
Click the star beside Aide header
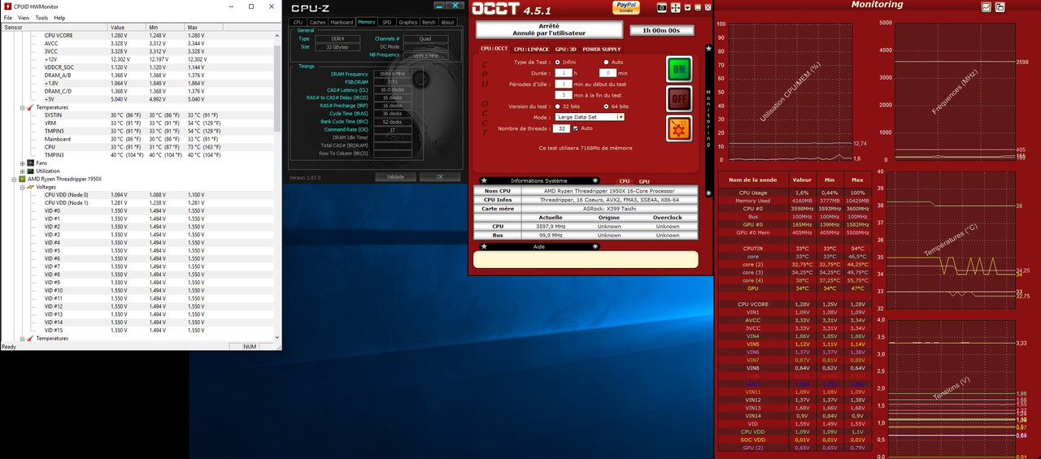tap(484, 246)
